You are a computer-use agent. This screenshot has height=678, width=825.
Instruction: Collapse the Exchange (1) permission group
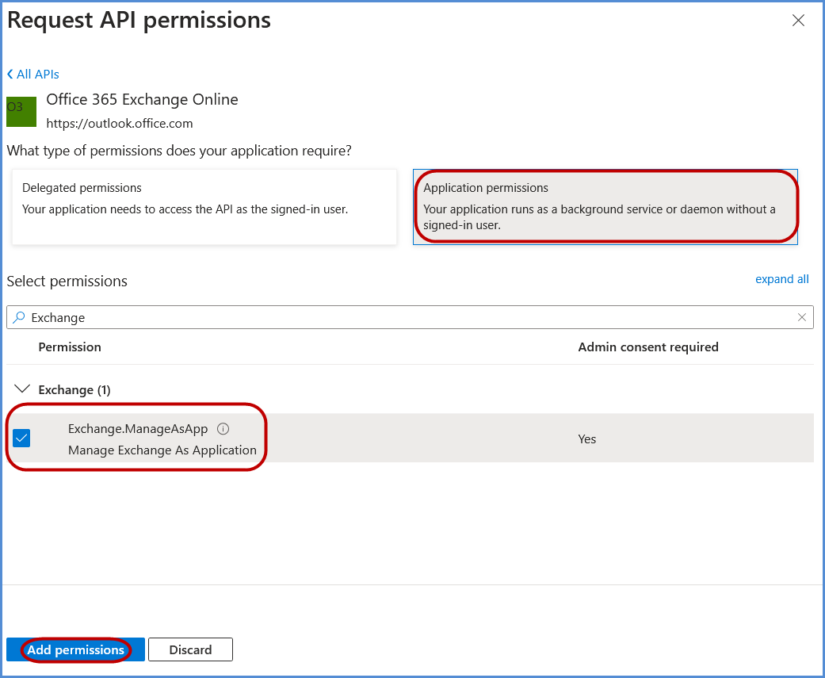23,389
